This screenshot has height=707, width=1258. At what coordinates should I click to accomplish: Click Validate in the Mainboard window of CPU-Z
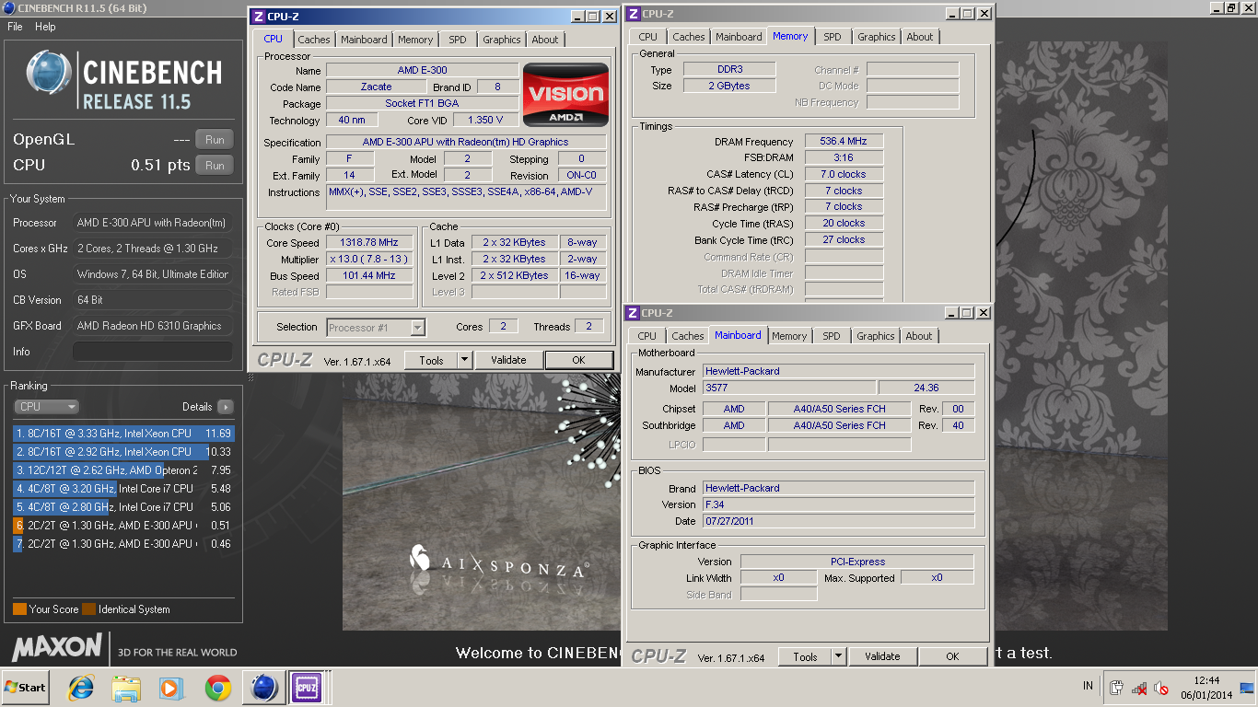click(x=882, y=656)
